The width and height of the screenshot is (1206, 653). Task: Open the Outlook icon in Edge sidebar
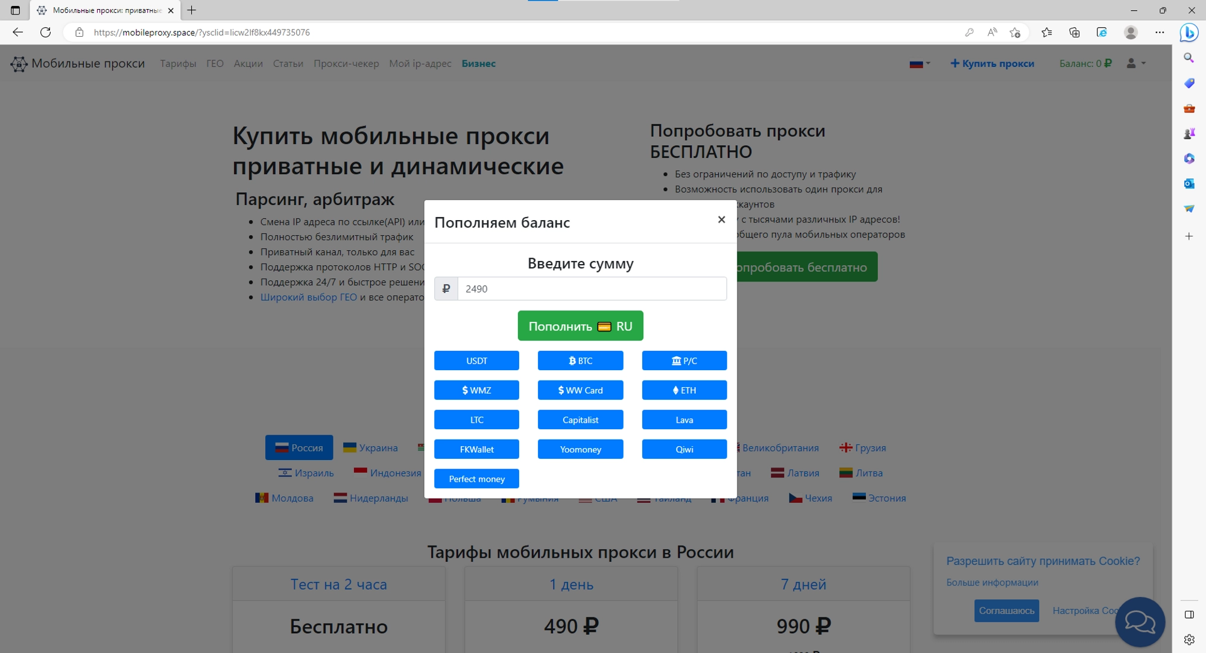coord(1189,183)
